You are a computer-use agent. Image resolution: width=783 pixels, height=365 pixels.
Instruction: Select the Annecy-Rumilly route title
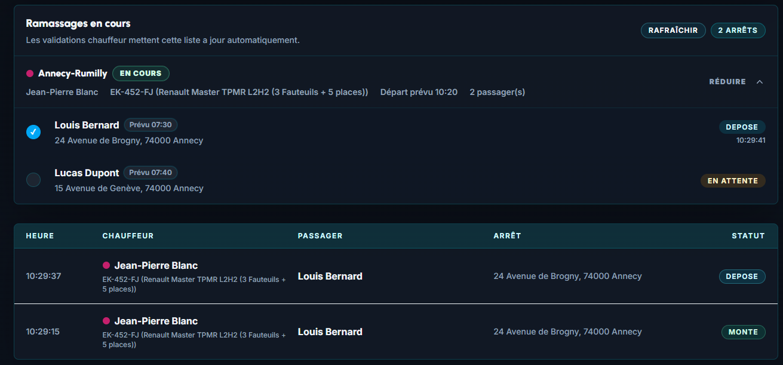click(x=73, y=73)
